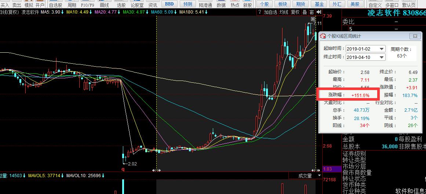Click the 2.02 lowest price marker
Viewport: 426px width, 194px height.
pyautogui.click(x=132, y=164)
